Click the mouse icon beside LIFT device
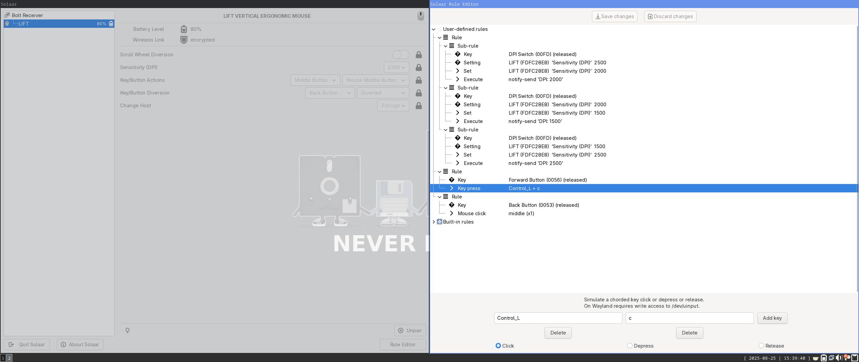The image size is (859, 362). 7,24
